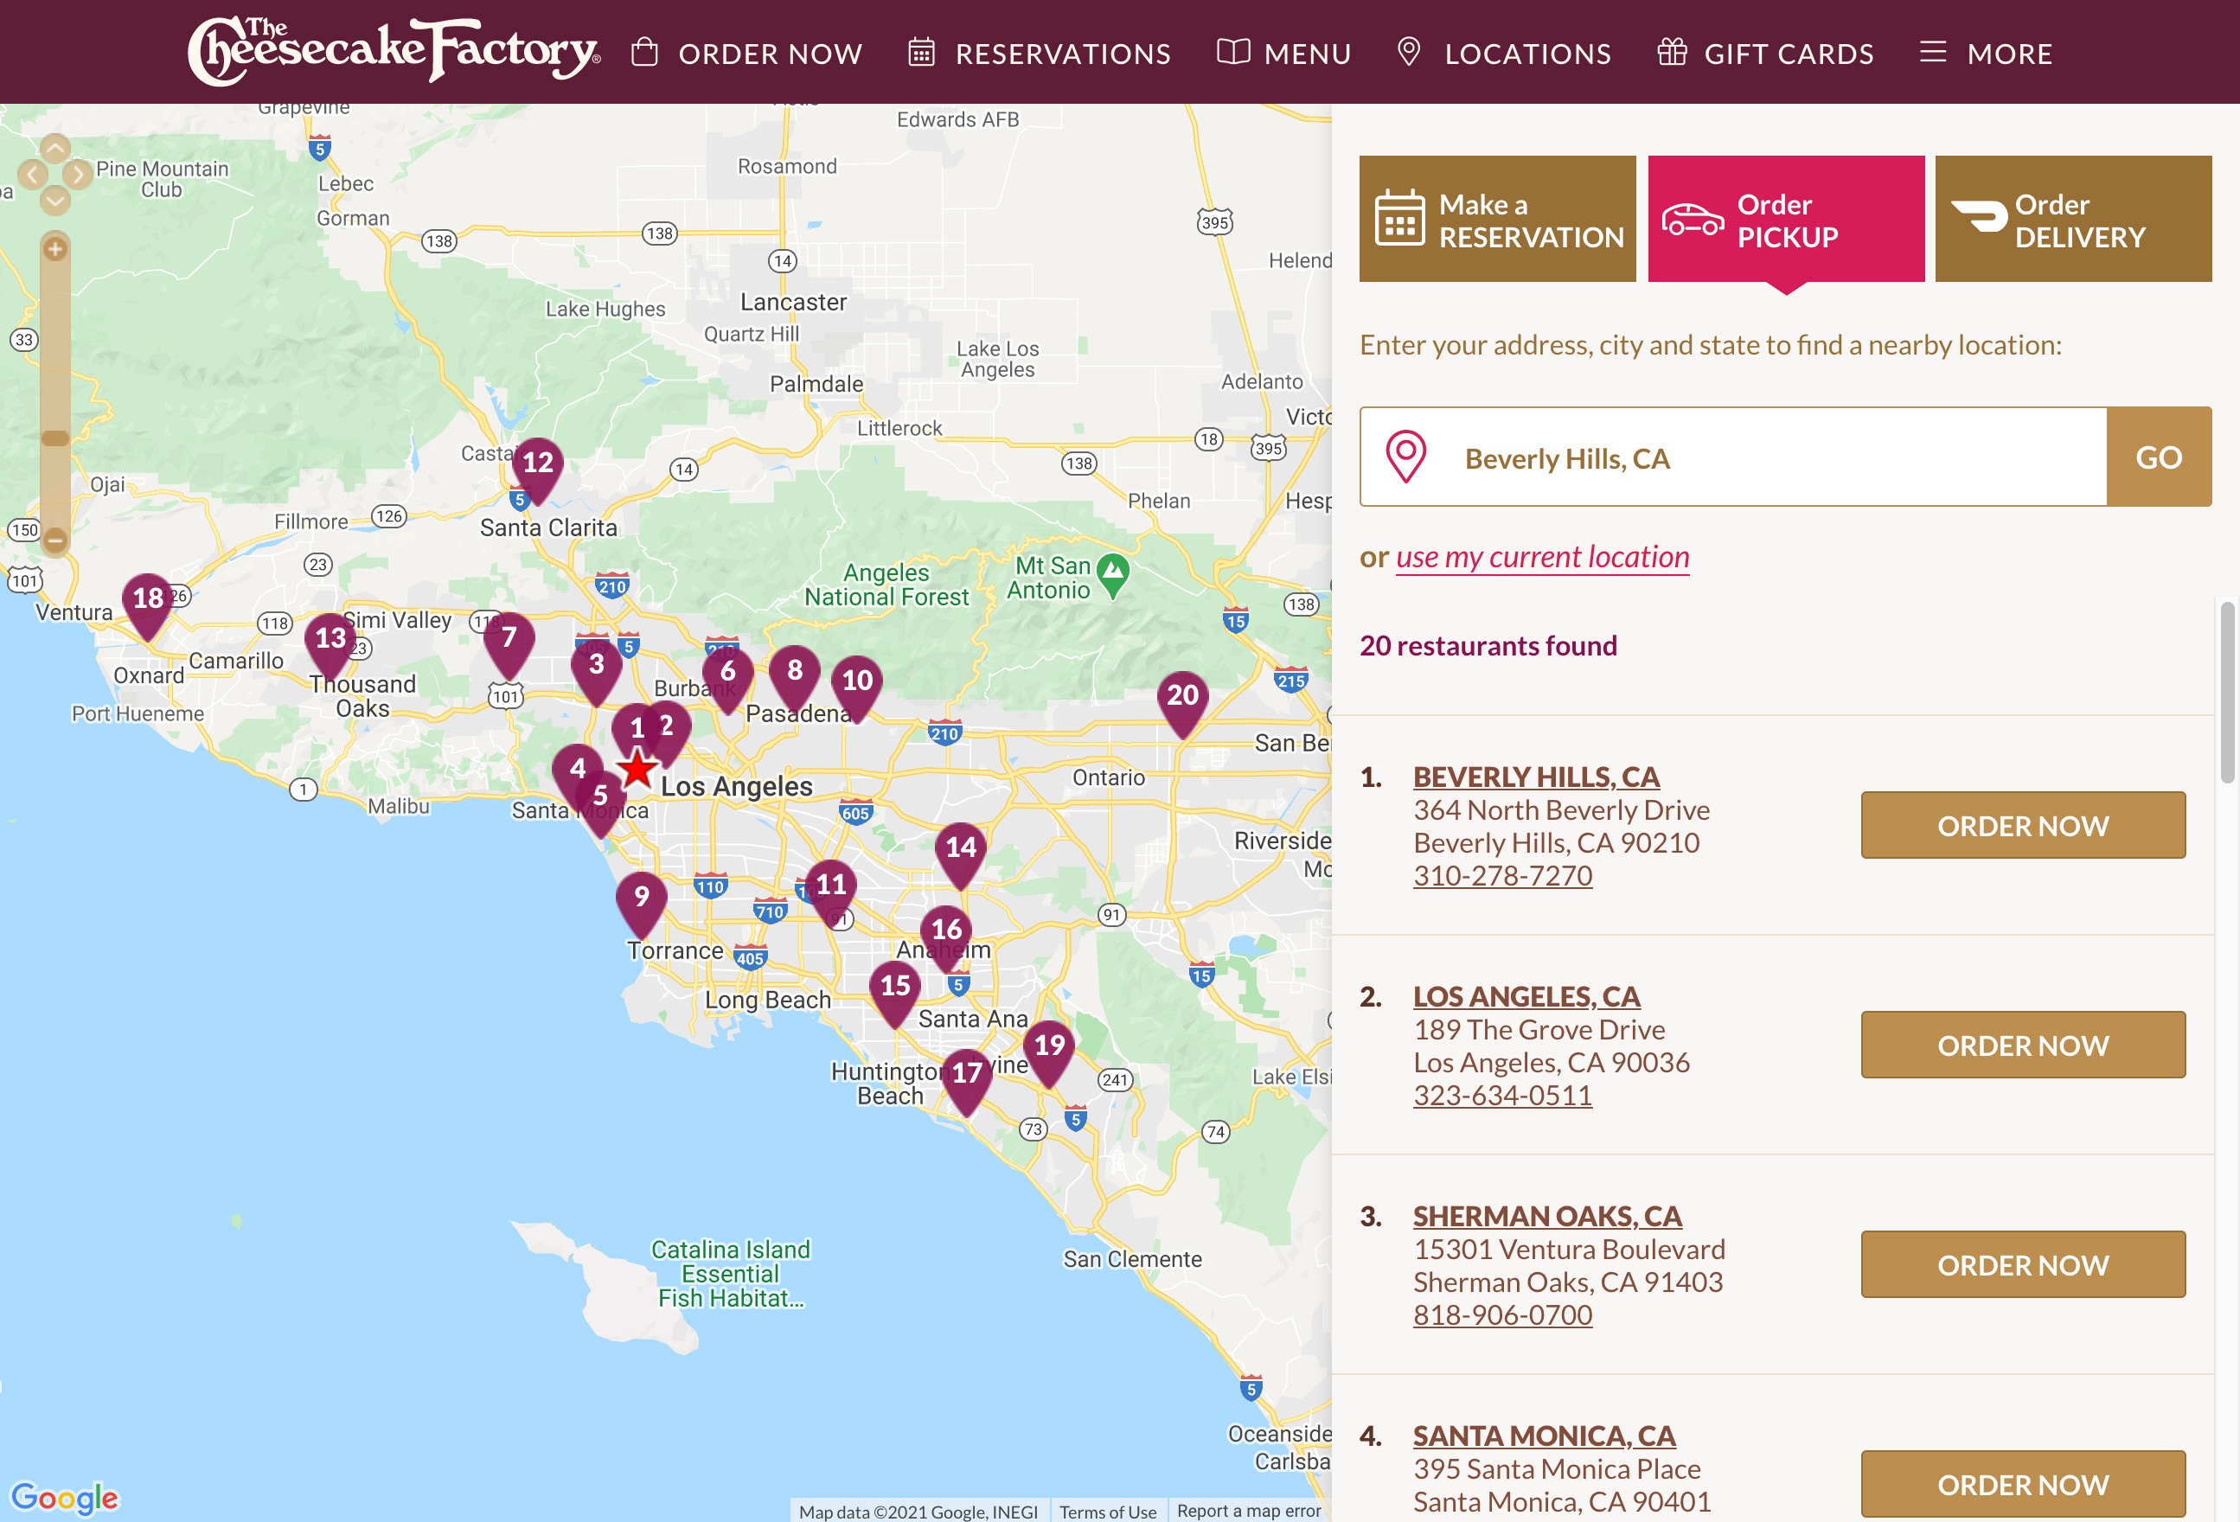Click the red star search location marker

[637, 769]
